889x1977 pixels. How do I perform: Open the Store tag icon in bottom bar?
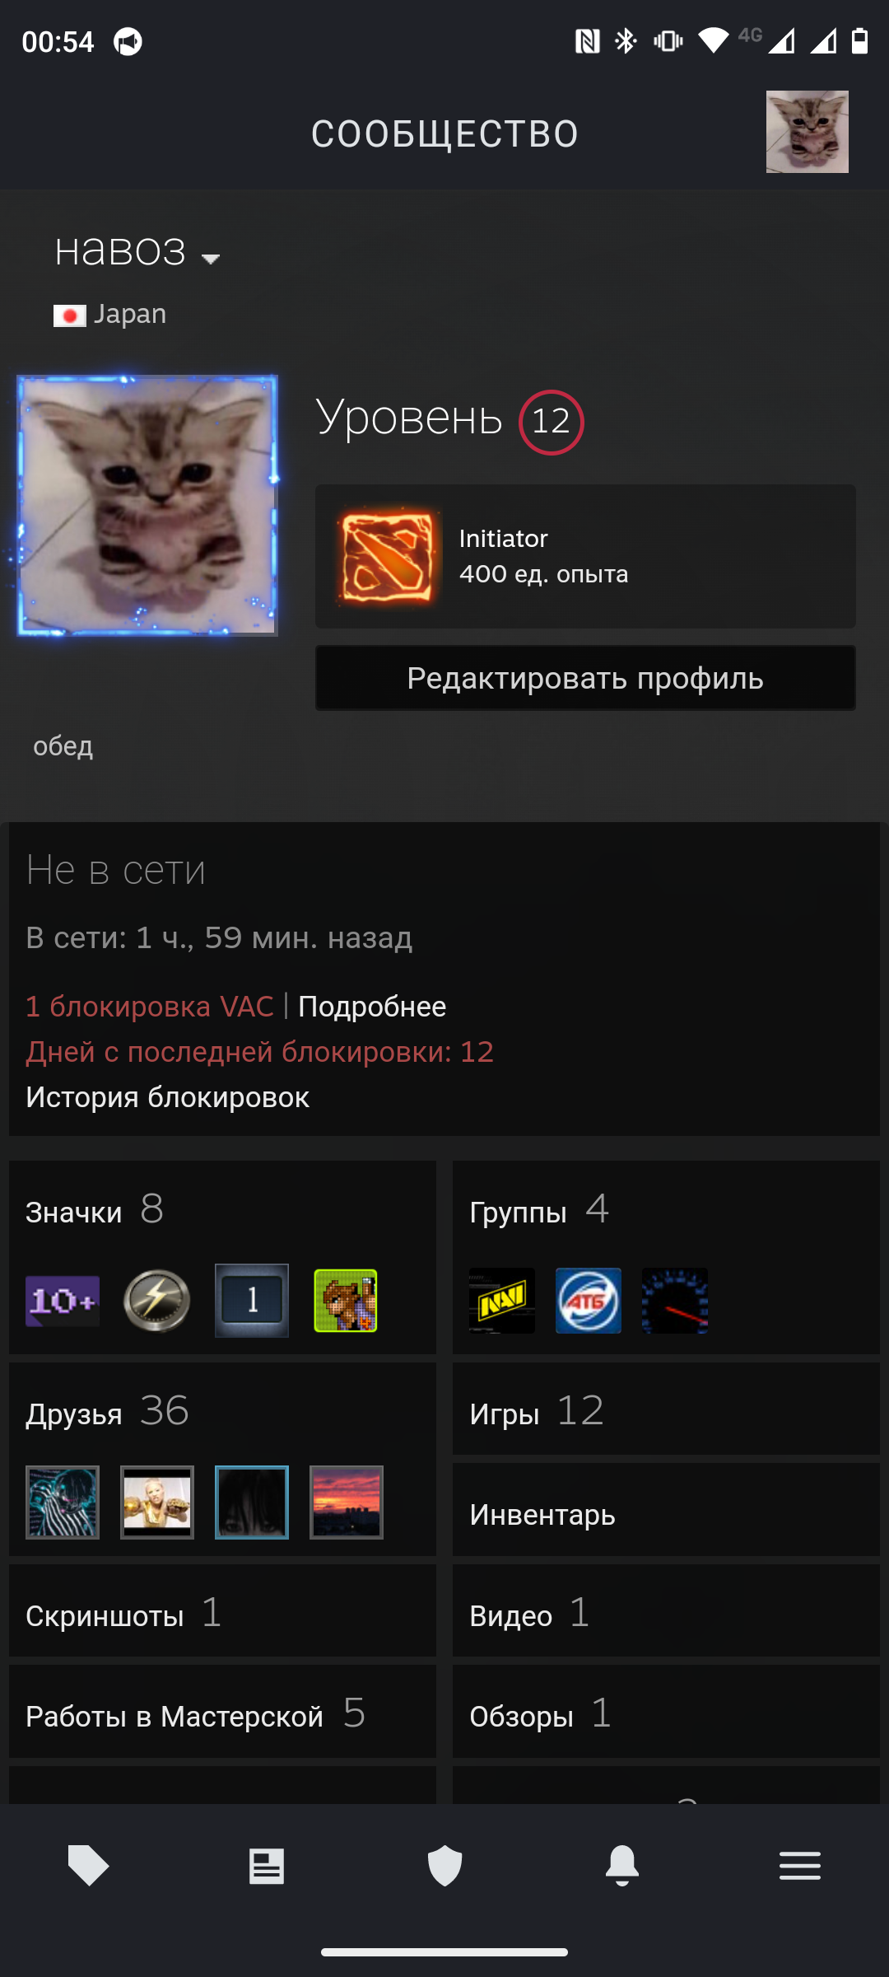tap(89, 1866)
